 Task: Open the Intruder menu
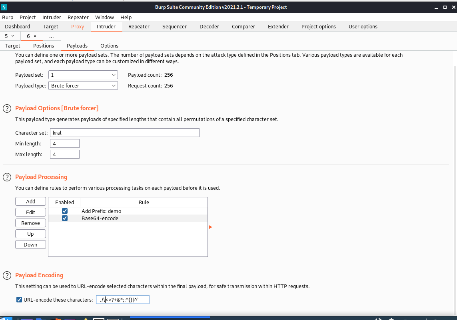click(x=52, y=18)
